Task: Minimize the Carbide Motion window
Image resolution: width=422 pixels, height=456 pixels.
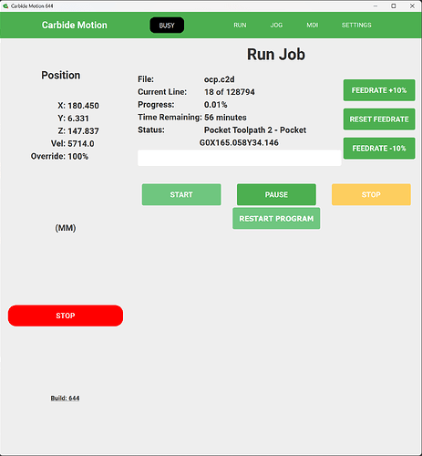Action: 376,6
